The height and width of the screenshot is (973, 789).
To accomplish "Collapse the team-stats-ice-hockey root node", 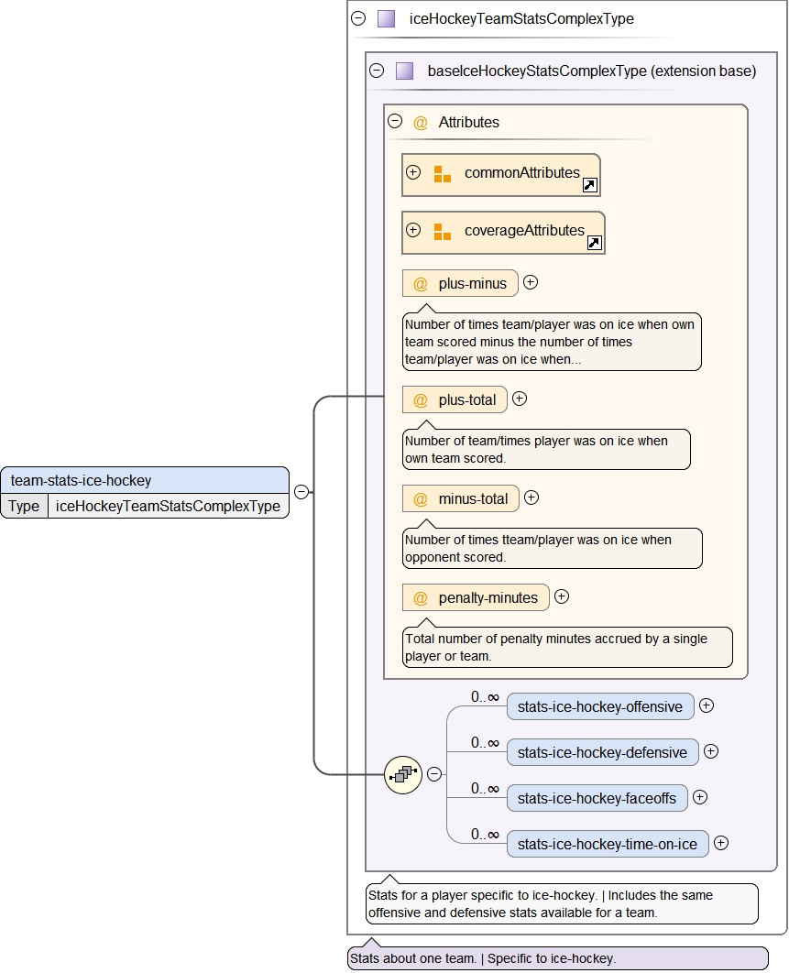I will tap(301, 492).
